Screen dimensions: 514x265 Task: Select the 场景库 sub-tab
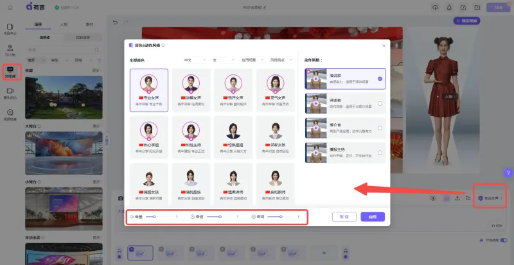pyautogui.click(x=44, y=38)
